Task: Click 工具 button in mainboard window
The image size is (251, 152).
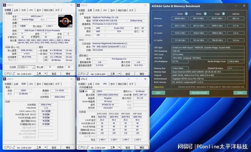Action: click(113, 74)
